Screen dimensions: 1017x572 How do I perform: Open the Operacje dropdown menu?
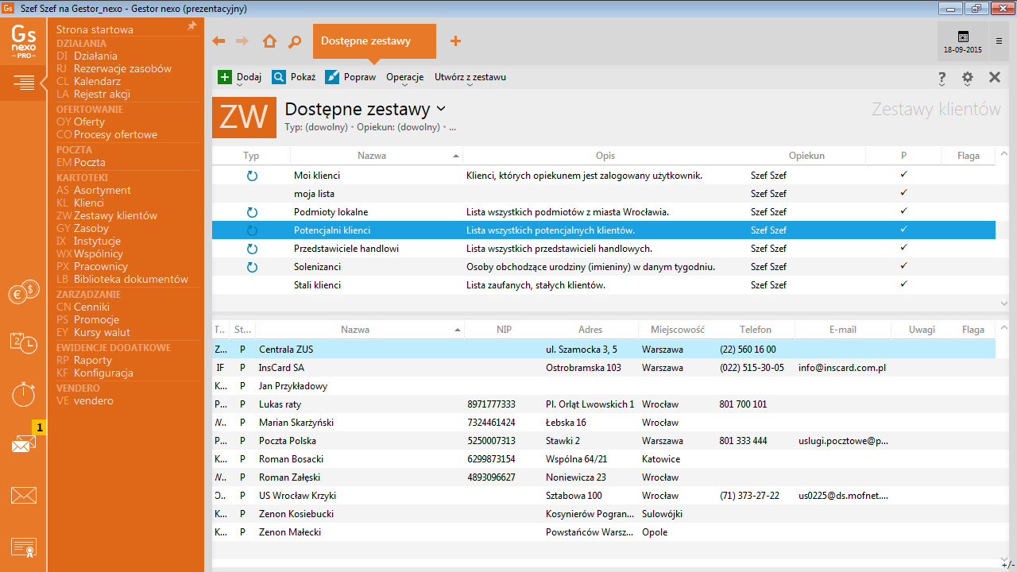tap(404, 78)
